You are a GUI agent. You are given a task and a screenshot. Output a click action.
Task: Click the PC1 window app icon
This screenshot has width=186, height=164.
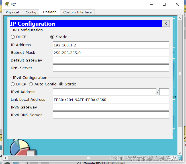7,4
